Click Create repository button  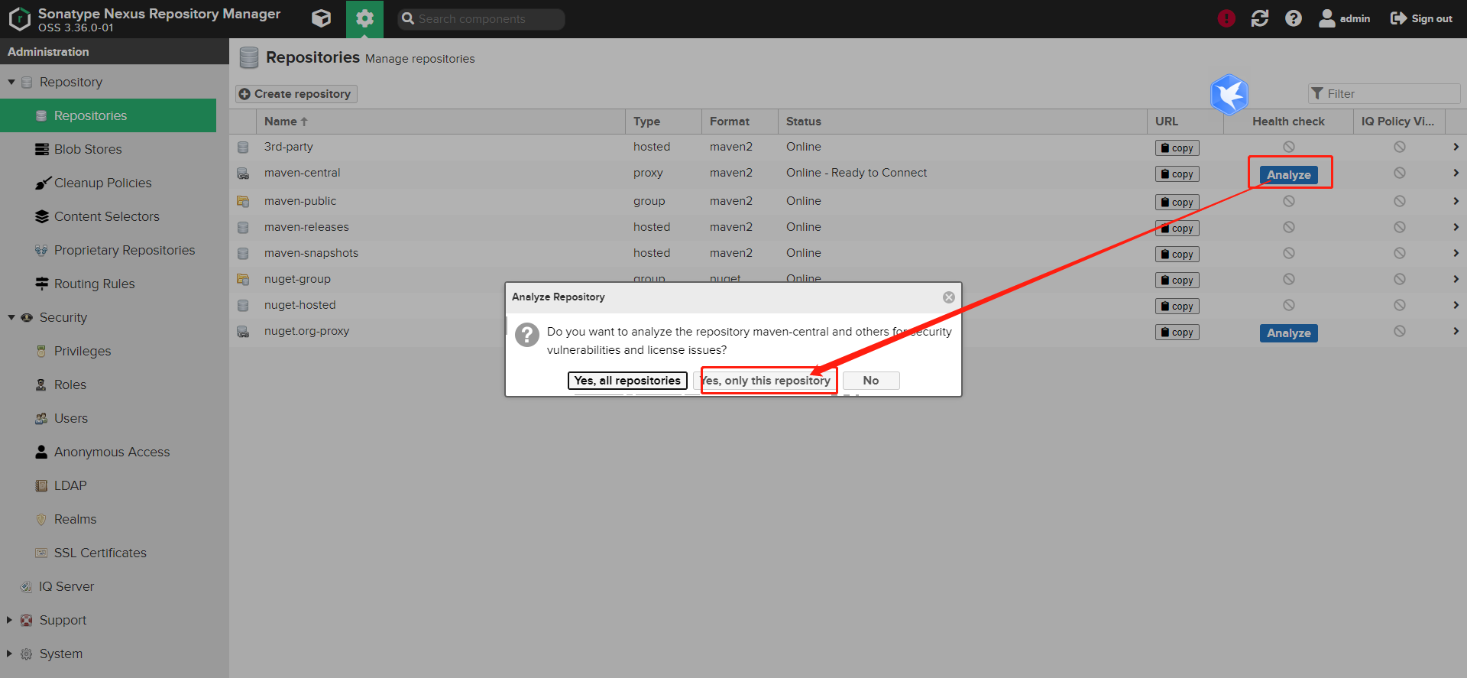[x=296, y=93]
